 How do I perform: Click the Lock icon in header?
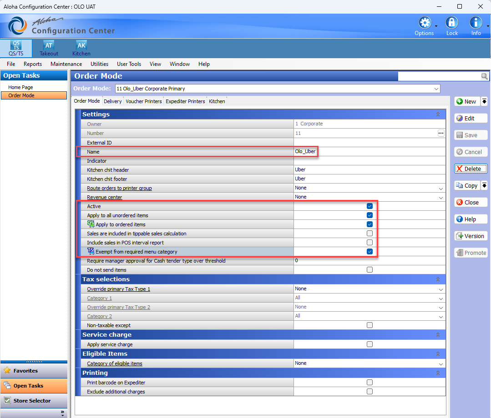pos(452,23)
